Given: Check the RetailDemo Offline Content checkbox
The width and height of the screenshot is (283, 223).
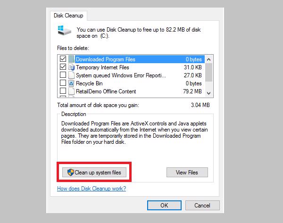Looking at the screenshot, I should pyautogui.click(x=63, y=91).
